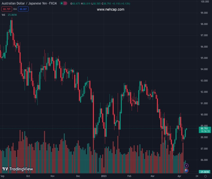The image size is (212, 179).
Task: Toggle the market status indicator pill
Action: (x=63, y=4)
